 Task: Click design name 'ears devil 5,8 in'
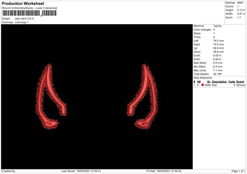point(24,18)
